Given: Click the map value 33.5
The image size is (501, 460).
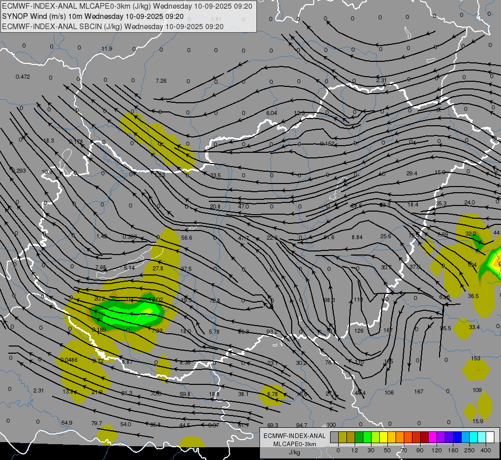Looking at the screenshot, I should point(215,175).
